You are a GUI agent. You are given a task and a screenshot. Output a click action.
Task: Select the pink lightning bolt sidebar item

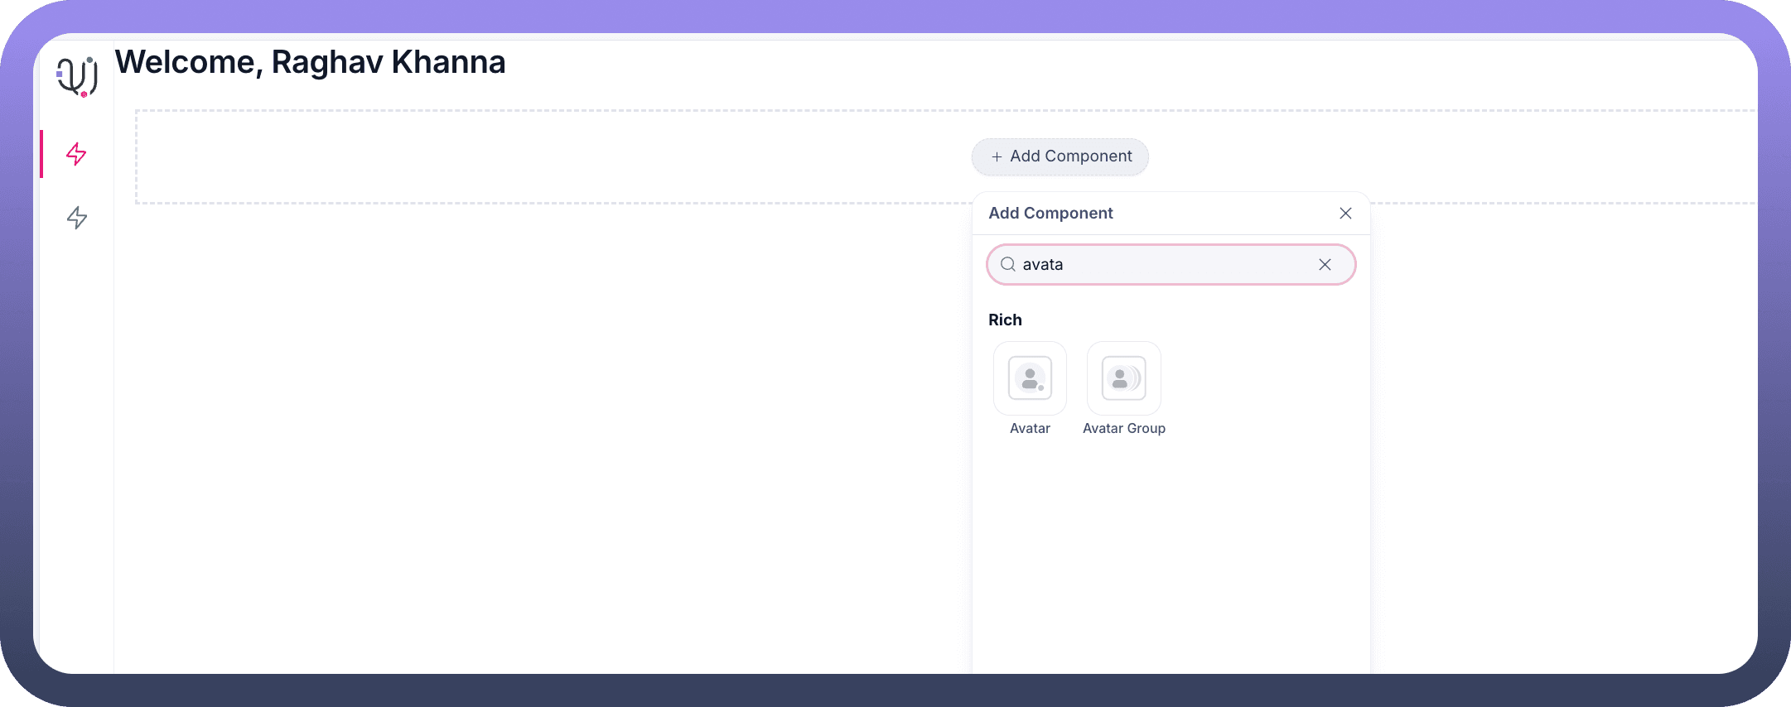coord(76,154)
